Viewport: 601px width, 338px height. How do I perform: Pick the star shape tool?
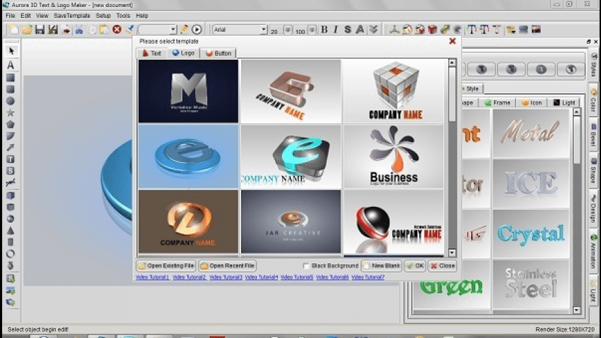[x=11, y=112]
